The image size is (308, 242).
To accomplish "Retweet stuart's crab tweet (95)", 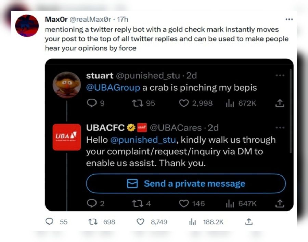I will (138, 103).
